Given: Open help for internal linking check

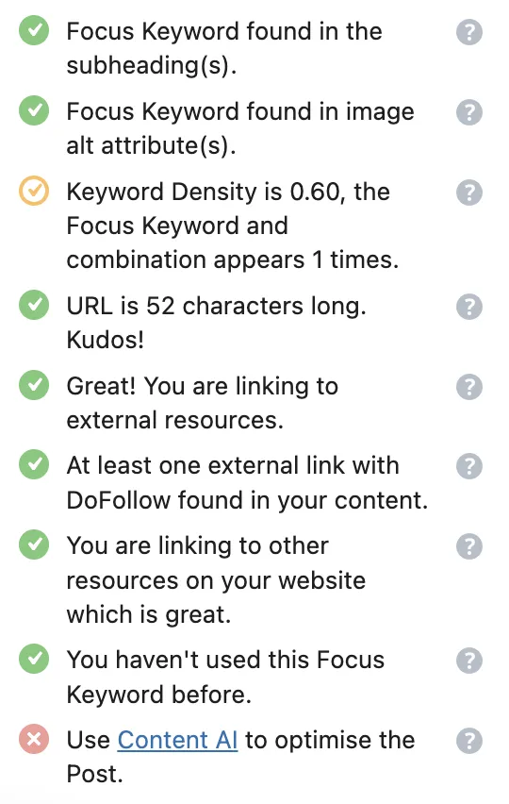Looking at the screenshot, I should tap(469, 546).
